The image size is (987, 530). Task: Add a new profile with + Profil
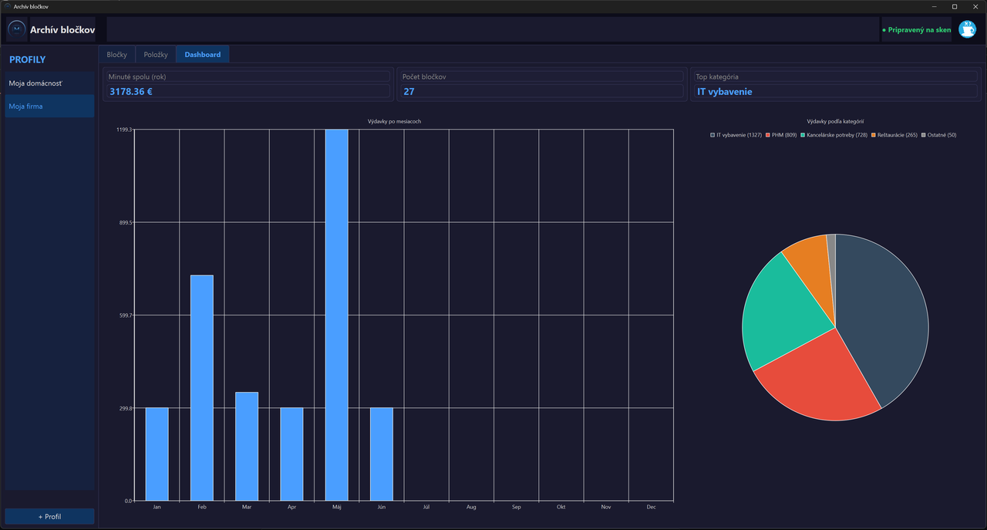[49, 516]
